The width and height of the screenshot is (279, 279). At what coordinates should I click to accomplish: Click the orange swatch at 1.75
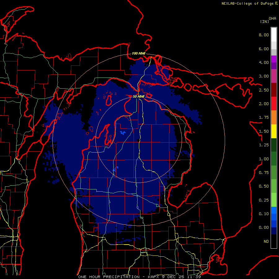(x=274, y=117)
